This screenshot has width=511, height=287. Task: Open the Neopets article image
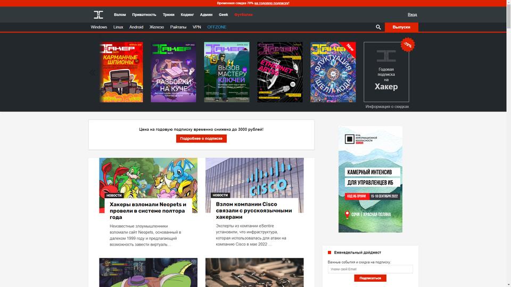(x=149, y=178)
